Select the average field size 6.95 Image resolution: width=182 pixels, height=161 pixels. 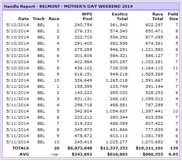click(x=173, y=154)
